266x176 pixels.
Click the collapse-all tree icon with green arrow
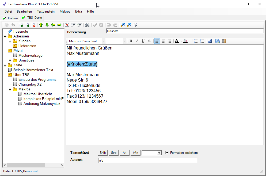[x=79, y=25]
